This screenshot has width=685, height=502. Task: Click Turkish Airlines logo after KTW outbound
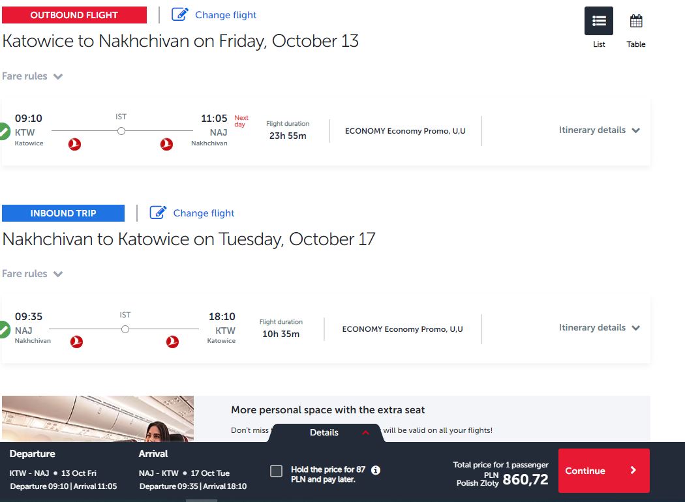pyautogui.click(x=75, y=144)
